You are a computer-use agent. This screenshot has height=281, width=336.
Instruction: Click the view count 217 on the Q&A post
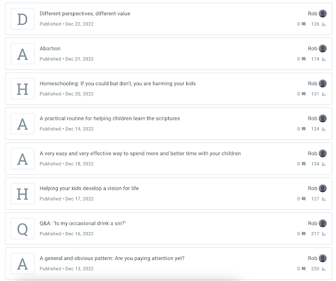pos(315,234)
